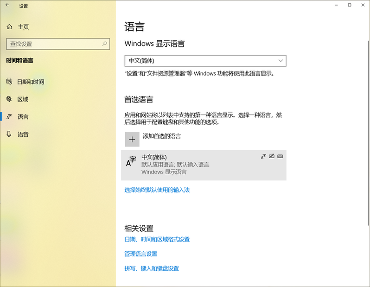The width and height of the screenshot is (370, 287).
Task: Click the magnifier icon in the search box
Action: point(105,44)
